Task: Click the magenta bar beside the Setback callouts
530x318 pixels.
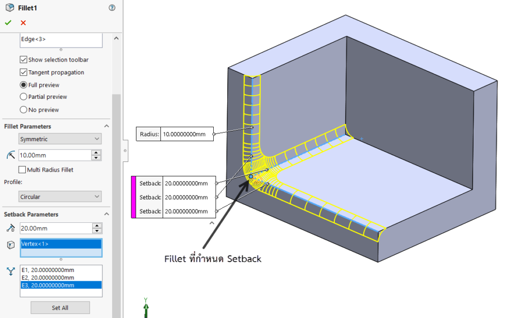Action: [x=135, y=196]
